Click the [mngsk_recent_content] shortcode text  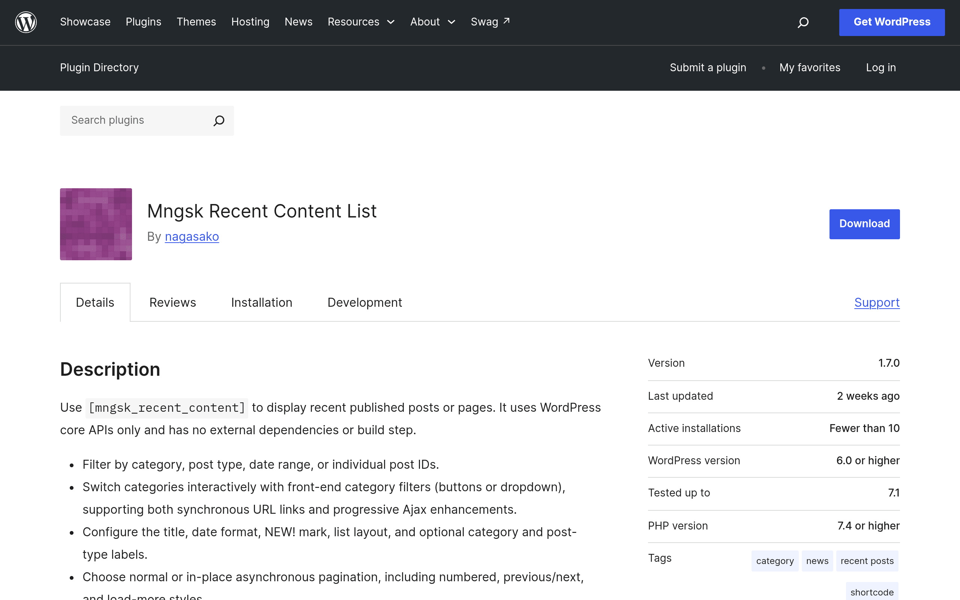(x=167, y=408)
